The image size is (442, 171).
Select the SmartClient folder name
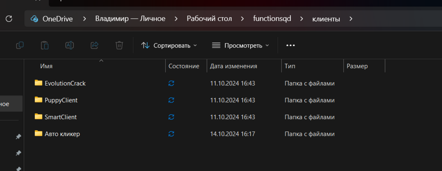[x=61, y=117]
